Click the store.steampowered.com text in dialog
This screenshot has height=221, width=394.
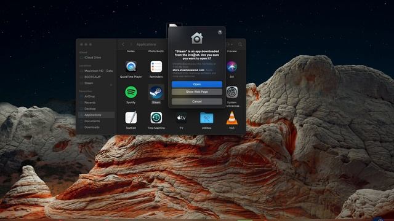coord(188,70)
